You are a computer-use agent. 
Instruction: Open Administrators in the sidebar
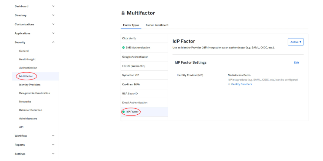click(28, 119)
